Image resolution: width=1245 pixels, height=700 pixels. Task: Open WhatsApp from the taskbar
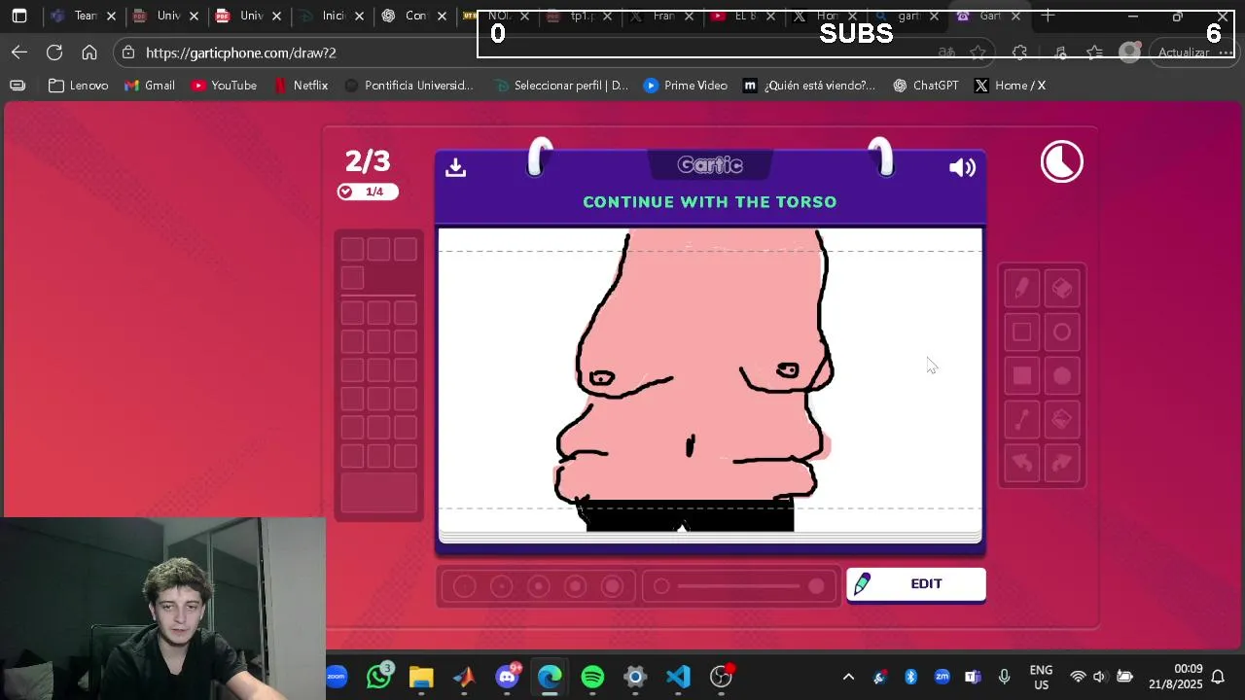coord(378,677)
